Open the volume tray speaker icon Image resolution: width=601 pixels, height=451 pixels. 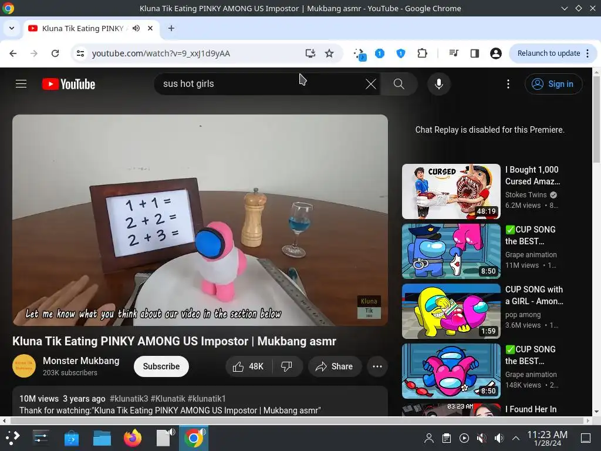point(499,438)
